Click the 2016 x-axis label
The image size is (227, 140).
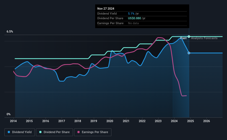pos(46,121)
